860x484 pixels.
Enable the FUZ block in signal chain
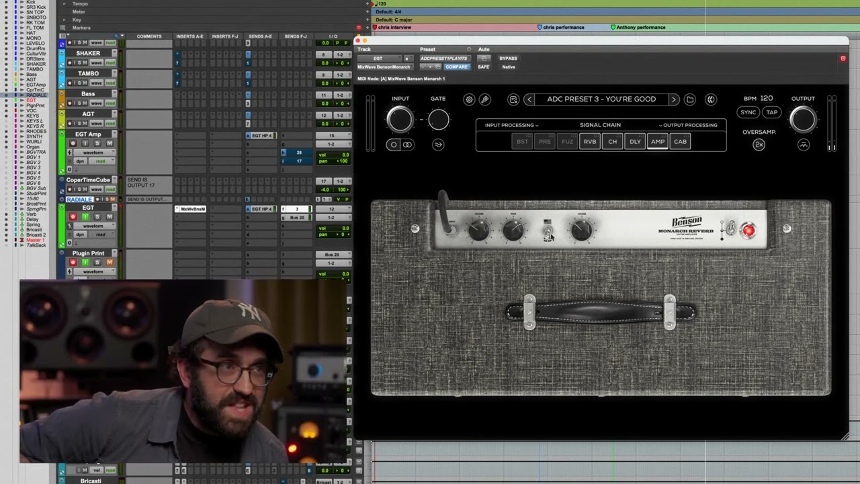coord(567,141)
